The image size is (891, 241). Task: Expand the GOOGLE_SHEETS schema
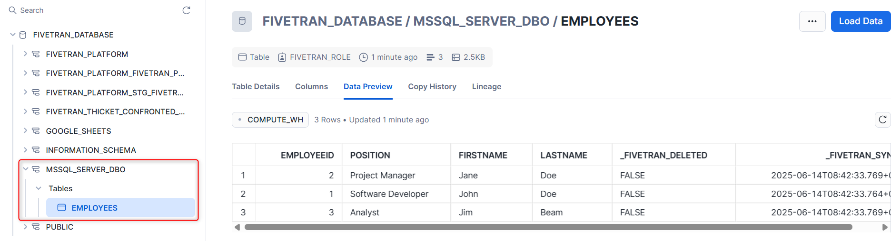point(25,131)
